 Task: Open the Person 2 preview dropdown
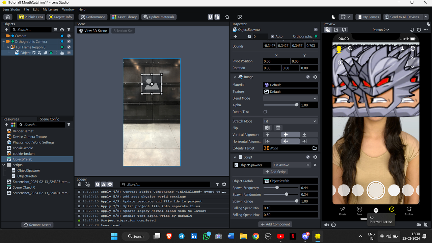click(381, 30)
